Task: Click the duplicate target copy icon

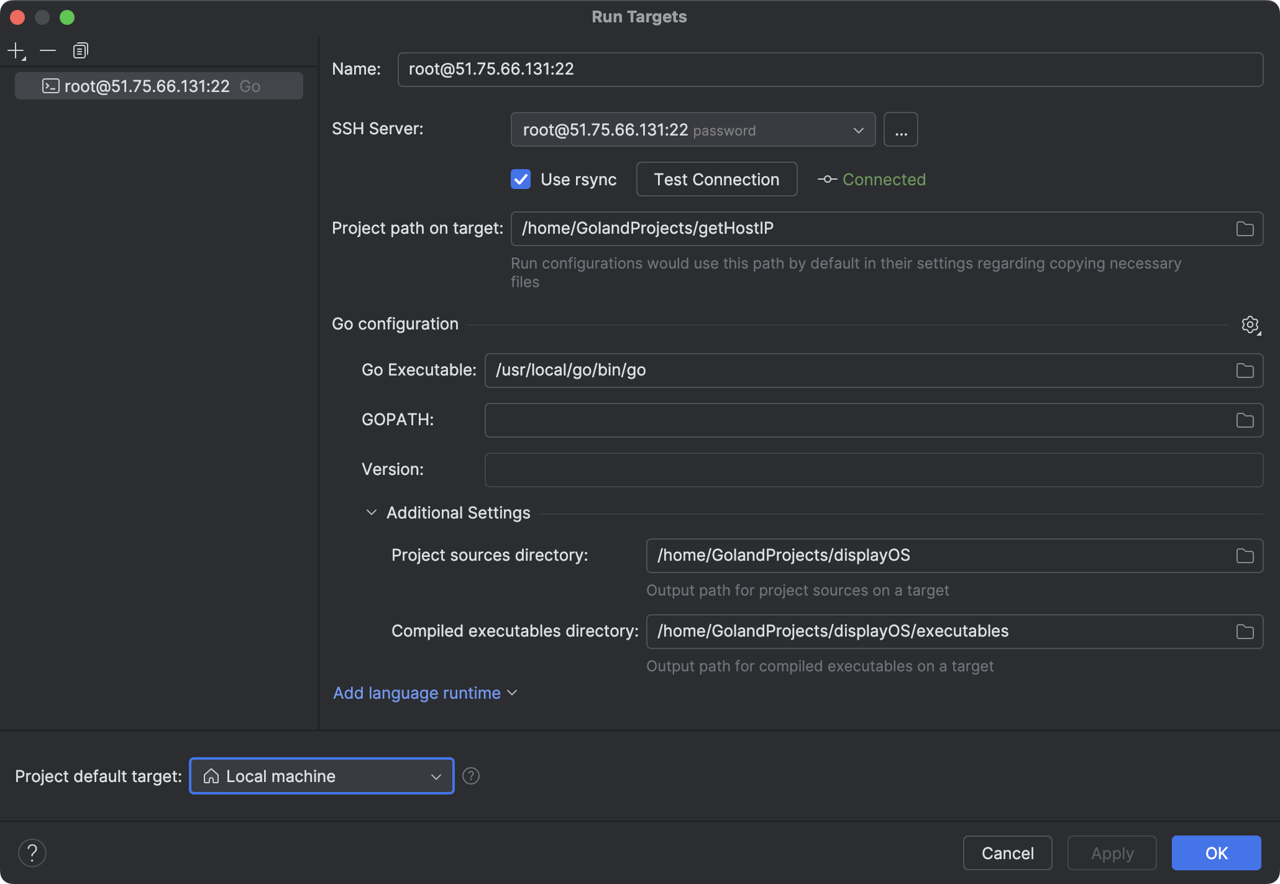Action: click(x=80, y=50)
